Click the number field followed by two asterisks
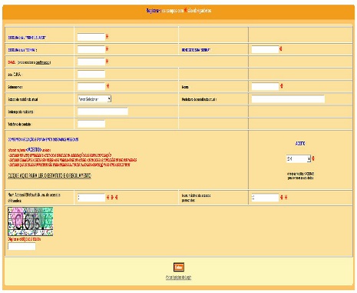The image size is (357, 293). 265,198
